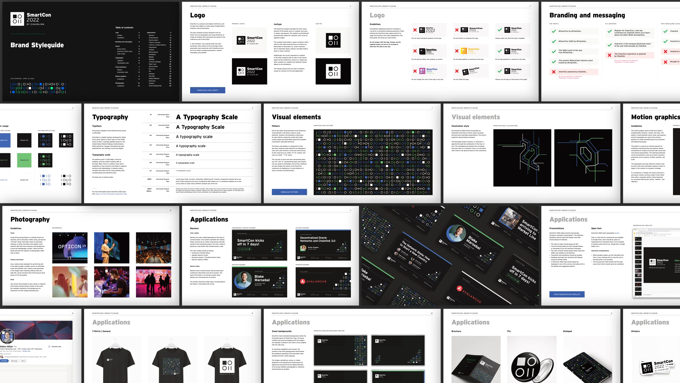Connect with Walter Millan on LinkedIn

point(4,361)
